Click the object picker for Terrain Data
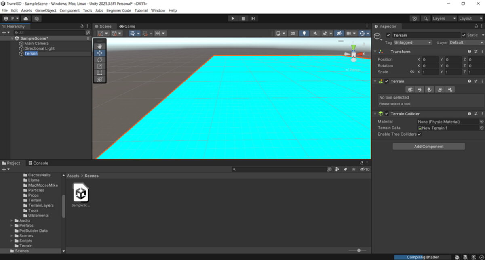This screenshot has width=485, height=260. tap(481, 128)
